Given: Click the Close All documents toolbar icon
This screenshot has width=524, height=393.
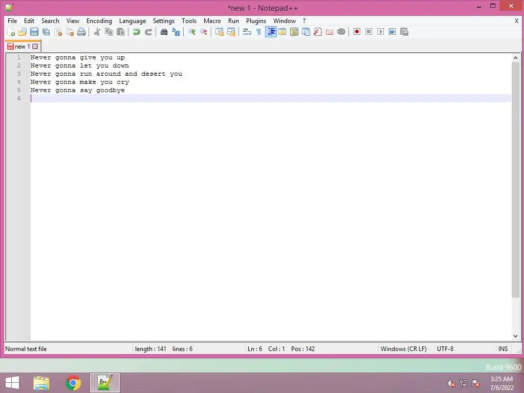Looking at the screenshot, I should point(70,32).
